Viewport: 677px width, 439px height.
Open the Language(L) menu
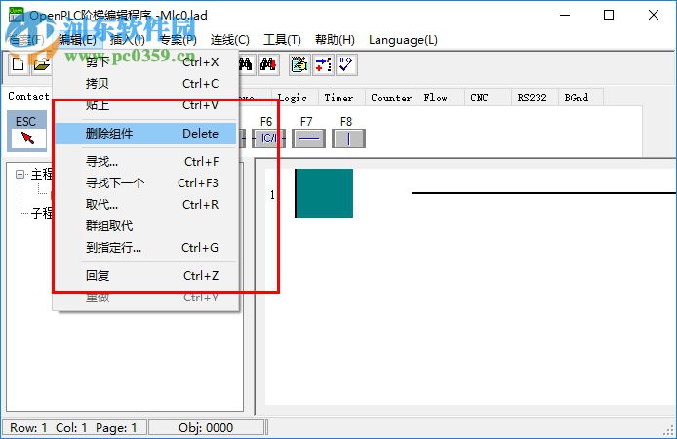coord(403,40)
